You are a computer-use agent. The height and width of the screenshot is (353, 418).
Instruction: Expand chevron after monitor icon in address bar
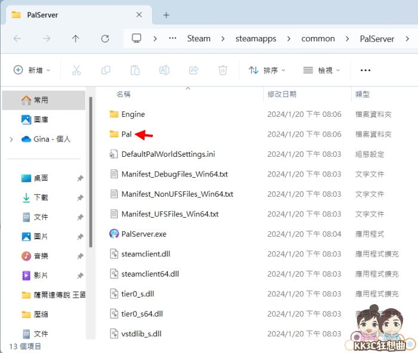click(x=155, y=39)
